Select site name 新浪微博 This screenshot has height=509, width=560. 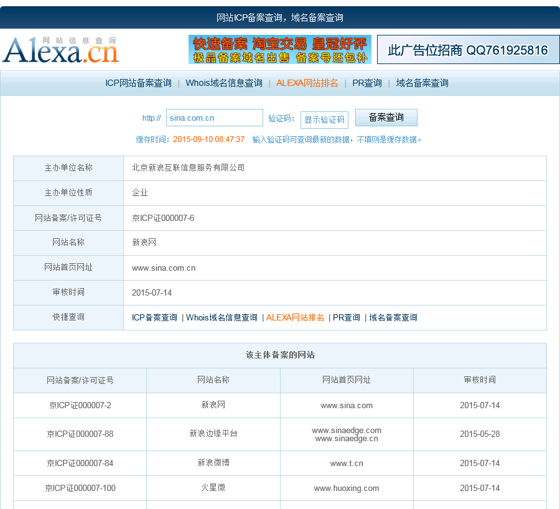(213, 463)
